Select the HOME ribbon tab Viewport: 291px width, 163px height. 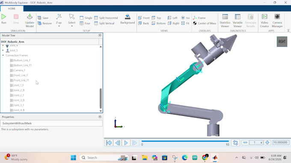point(12,9)
